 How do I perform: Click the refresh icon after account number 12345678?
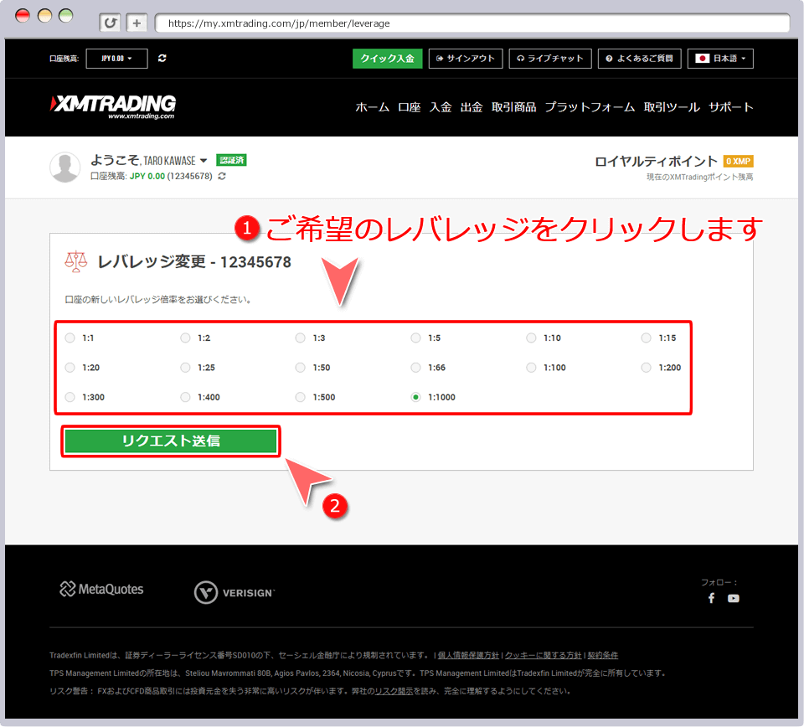tap(222, 177)
